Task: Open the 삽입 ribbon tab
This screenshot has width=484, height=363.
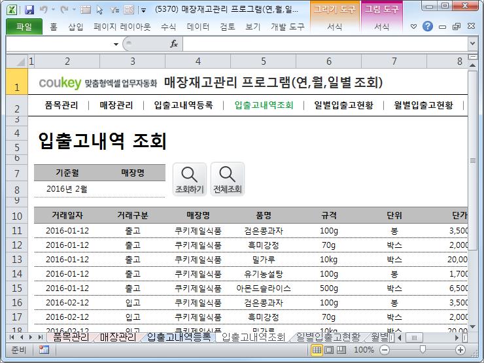Action: tap(76, 27)
